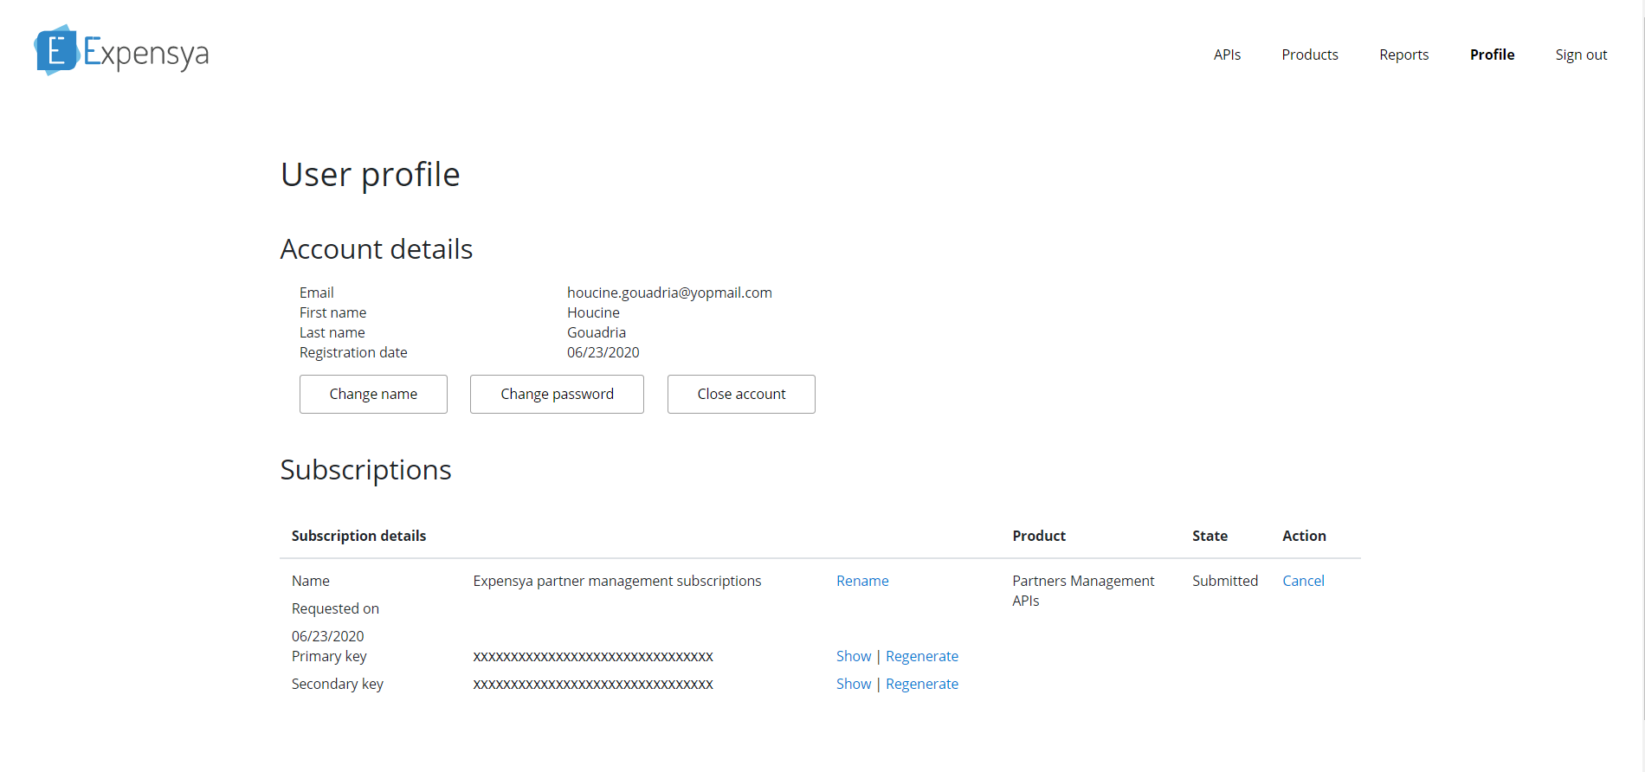Click the registration date 06/23/2020 in Account details
This screenshot has height=772, width=1645.
point(603,352)
